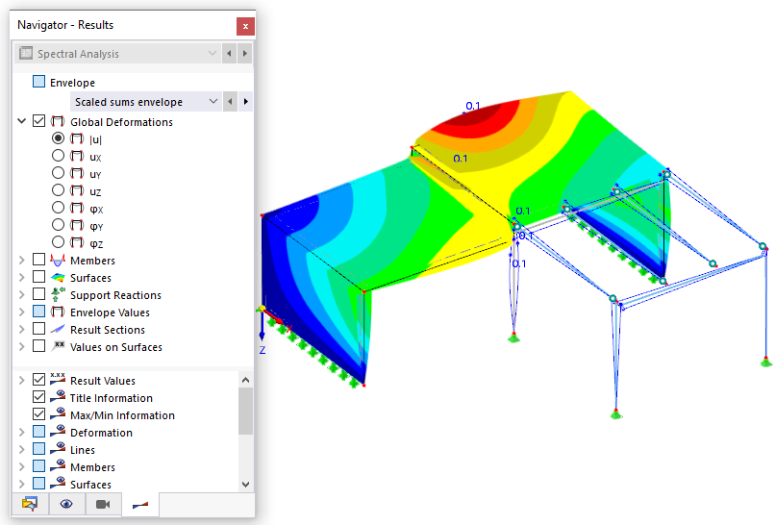Expand the Values on Surfaces node
This screenshot has width=775, height=525.
tap(22, 346)
